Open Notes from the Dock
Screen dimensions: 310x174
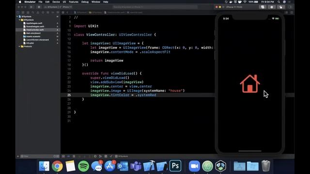[x=70, y=166]
